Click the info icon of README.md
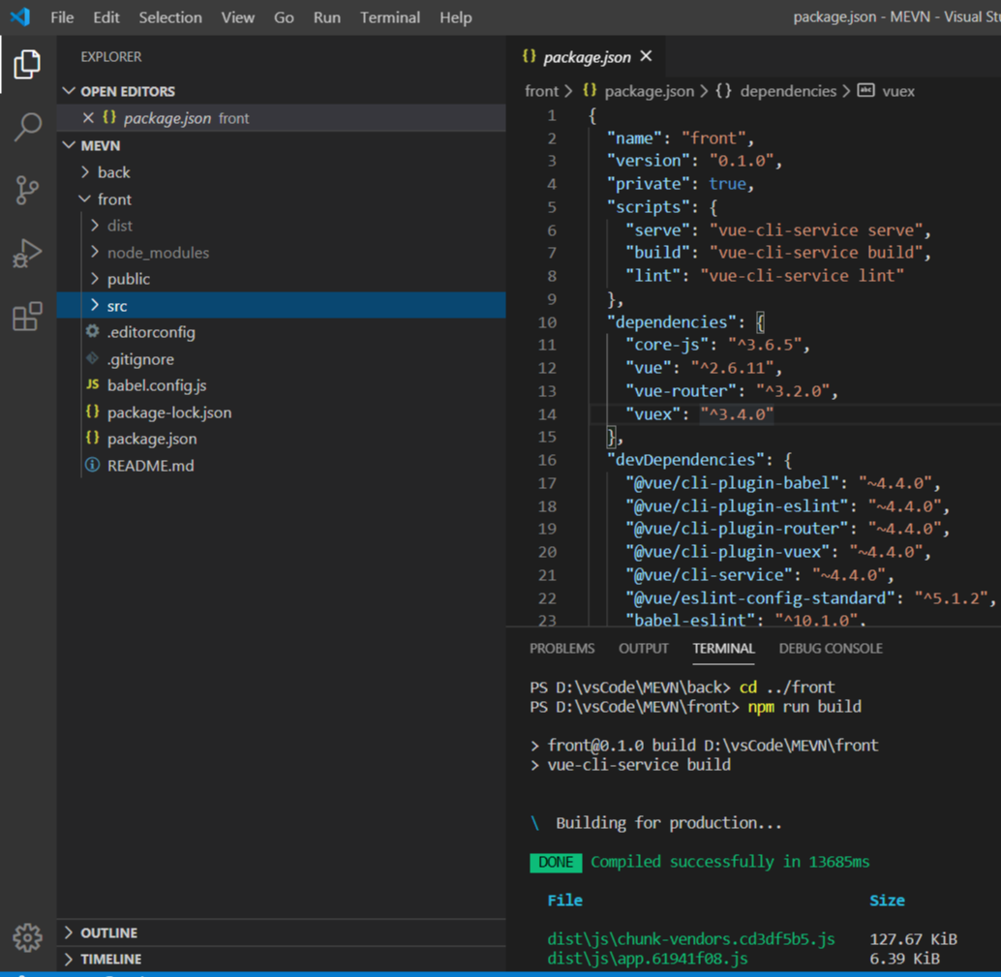This screenshot has height=977, width=1001. pos(93,465)
